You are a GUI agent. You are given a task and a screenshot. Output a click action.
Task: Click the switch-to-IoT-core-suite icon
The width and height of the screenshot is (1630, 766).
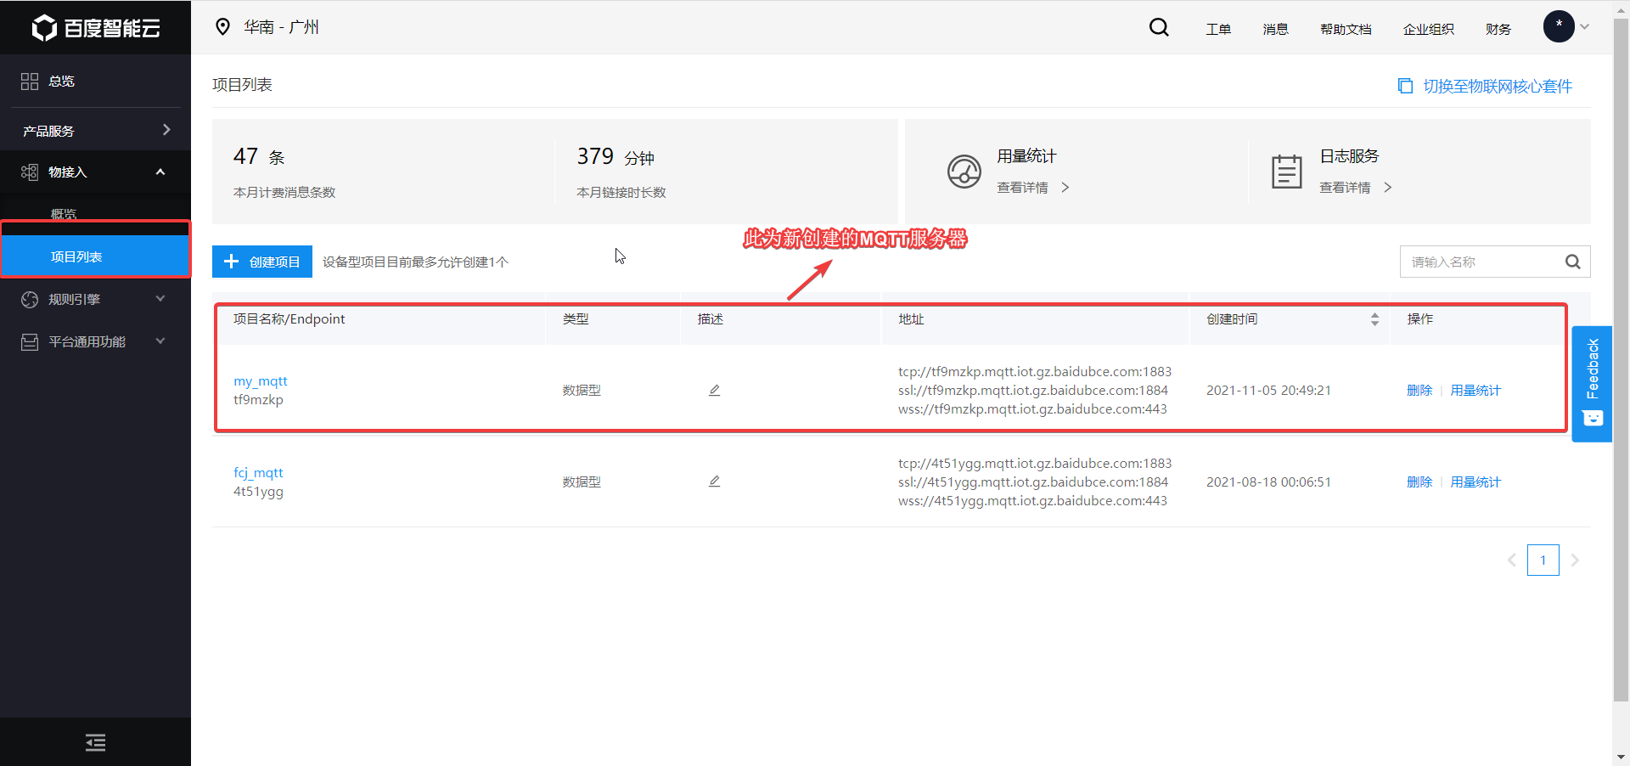[x=1405, y=86]
